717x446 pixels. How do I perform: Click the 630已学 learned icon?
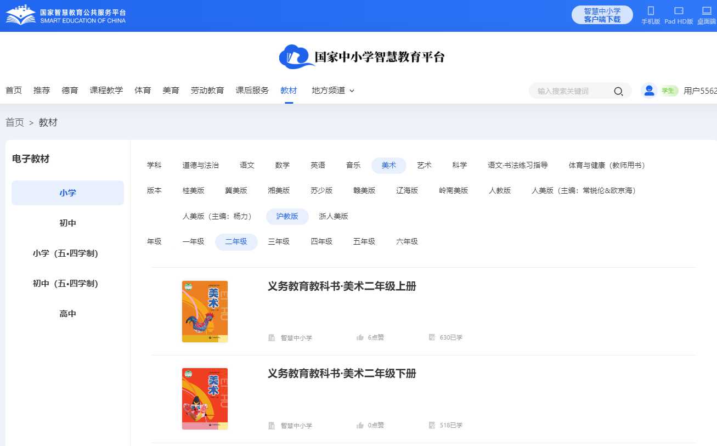point(432,337)
